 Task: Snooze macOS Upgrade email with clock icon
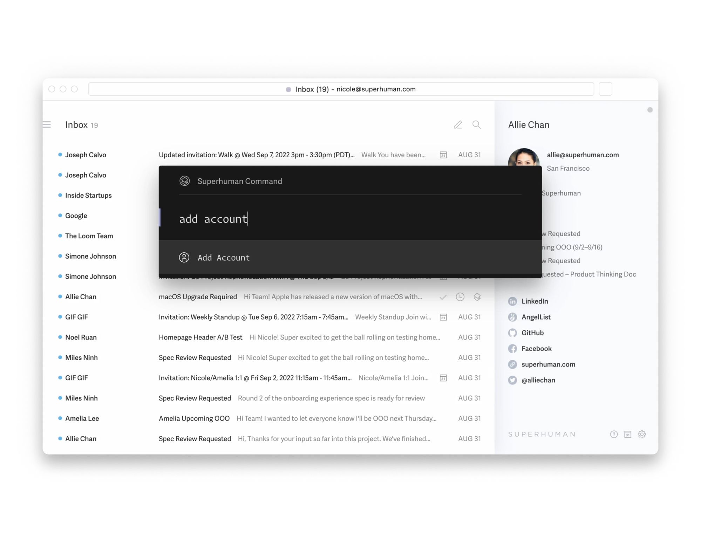pos(460,297)
